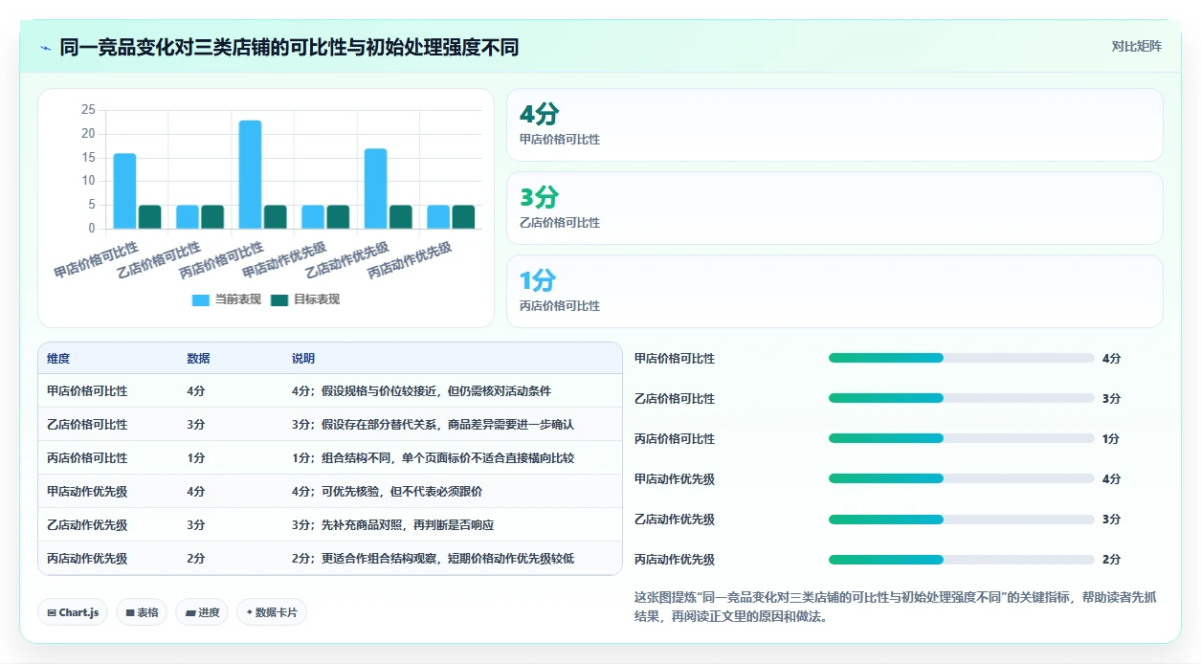
Task: Click the rotated 甲店价格可比性 x-axis label
Action: tap(97, 258)
